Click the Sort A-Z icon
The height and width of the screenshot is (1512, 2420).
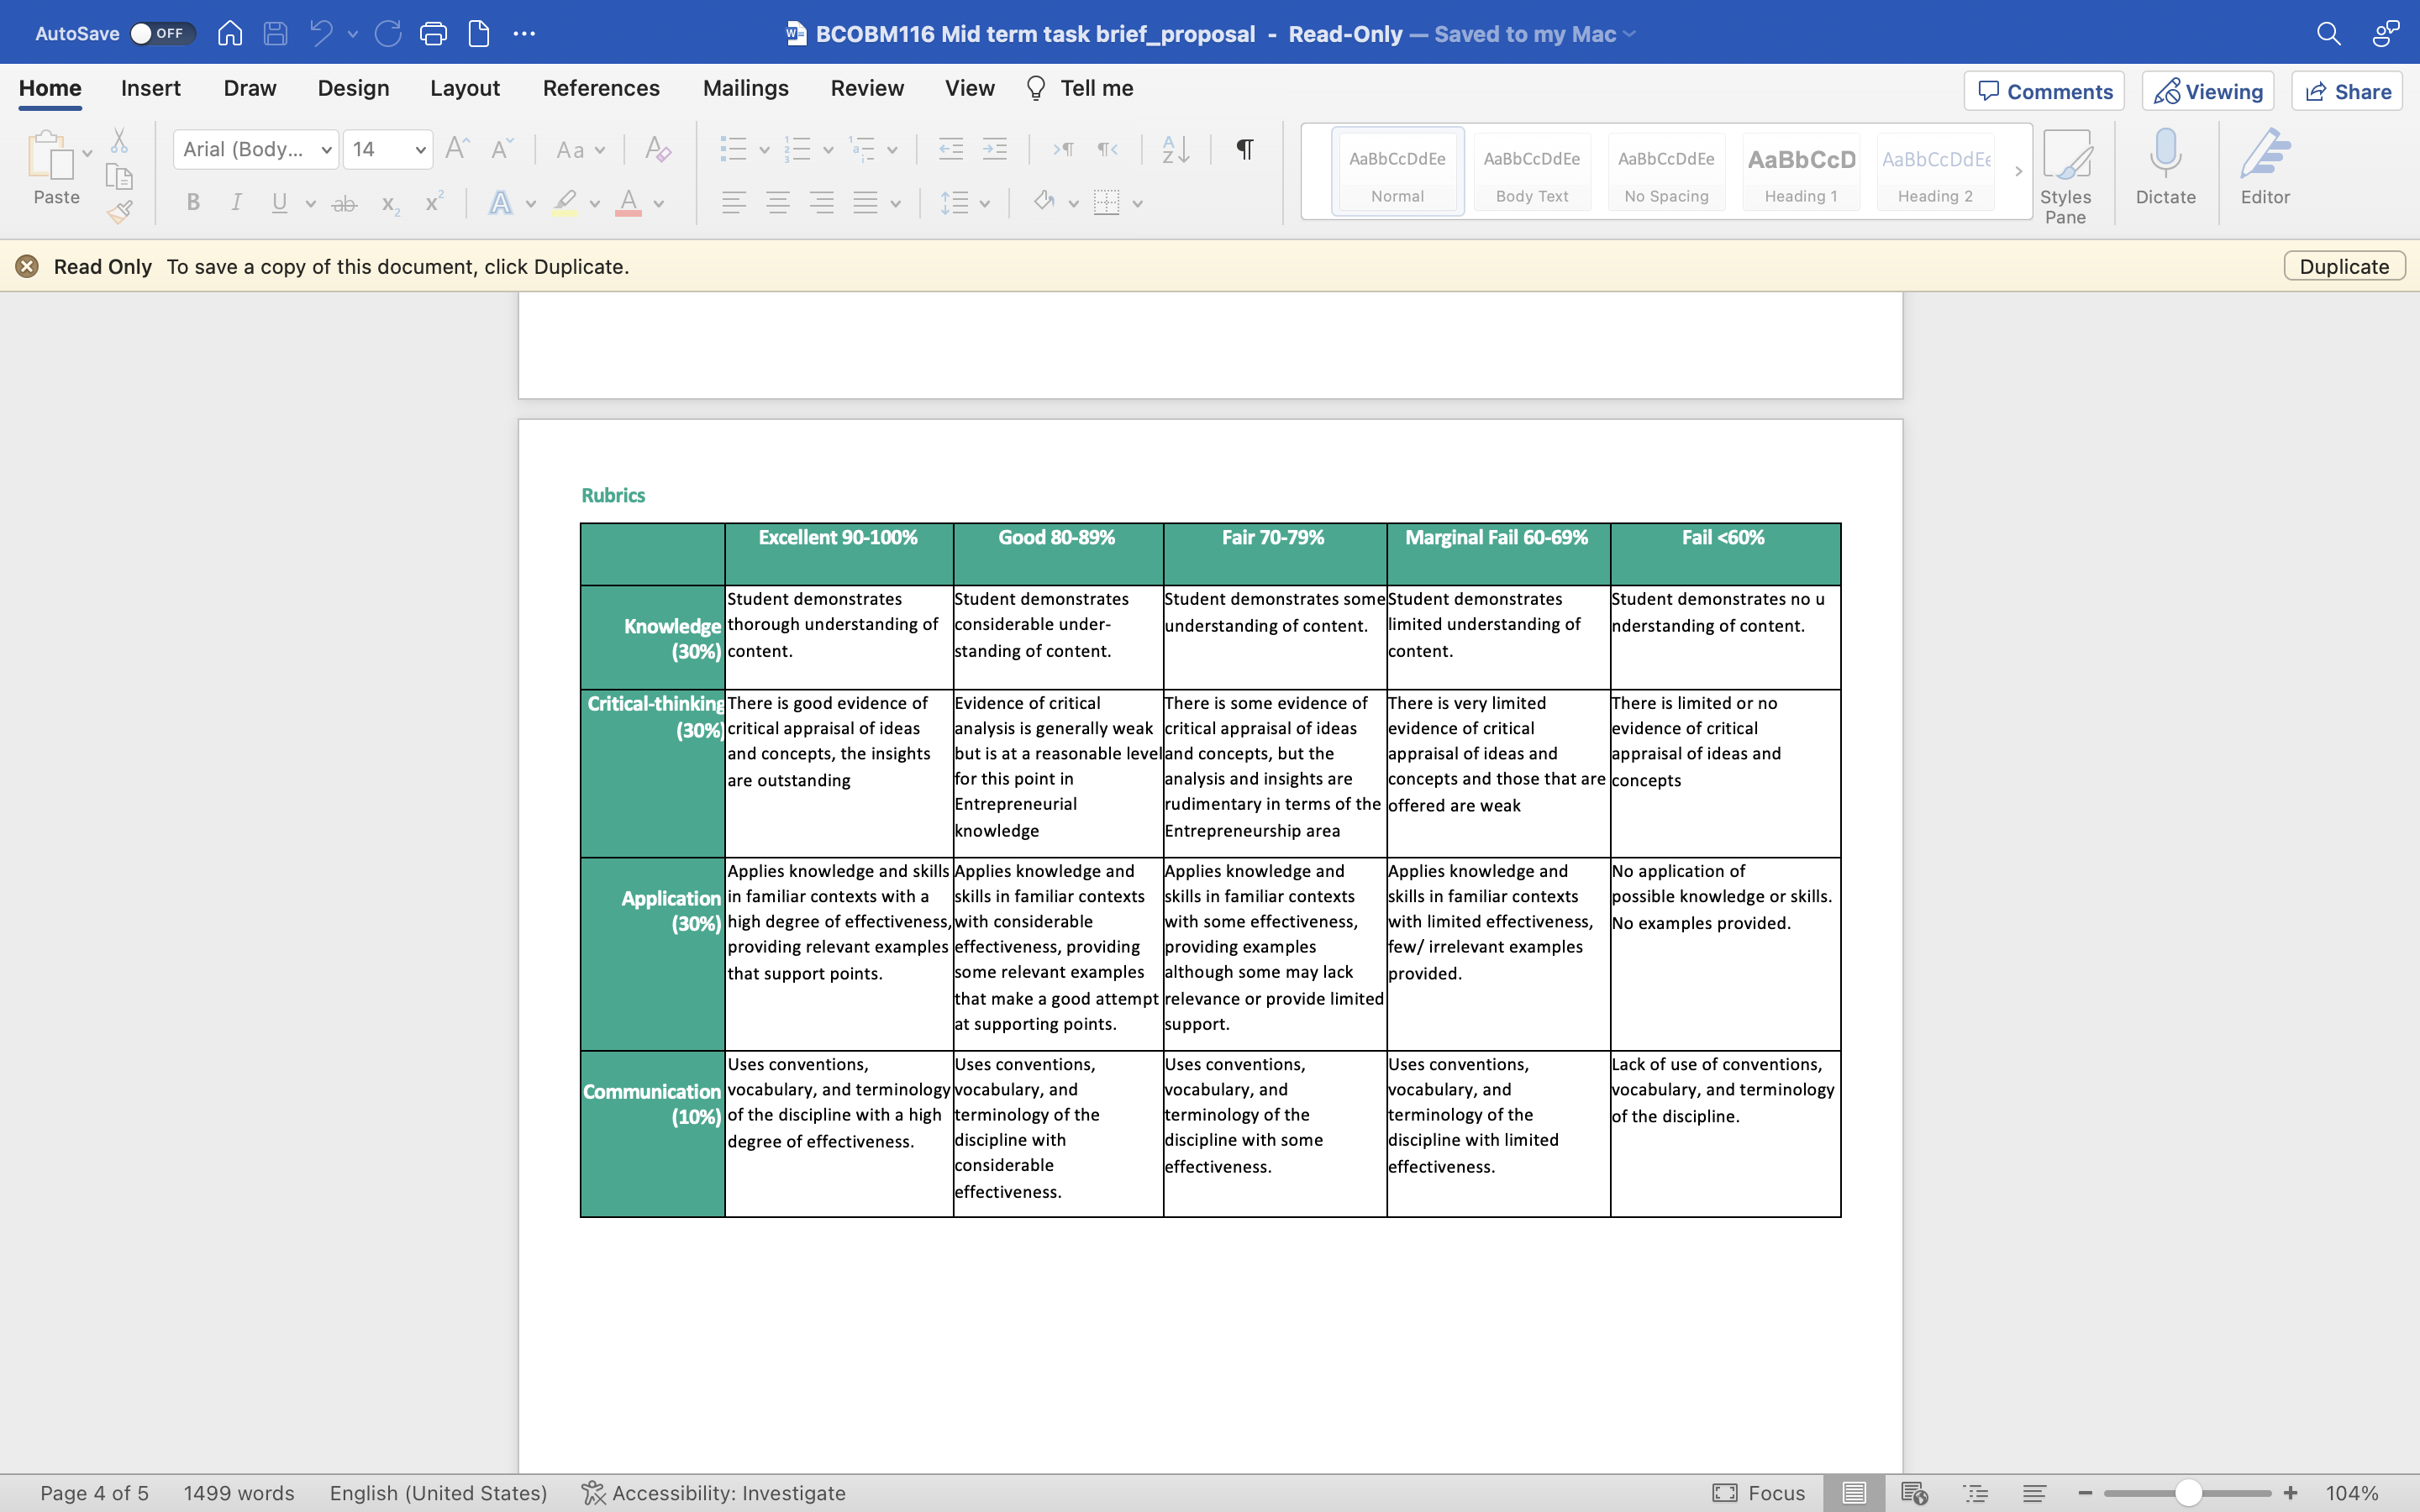pyautogui.click(x=1175, y=149)
